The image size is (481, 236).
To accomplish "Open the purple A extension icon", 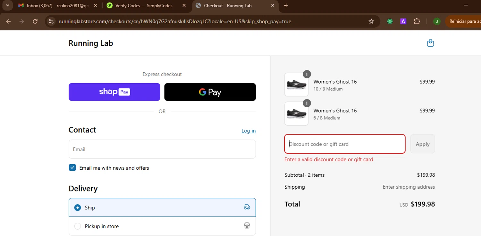I will point(403,21).
